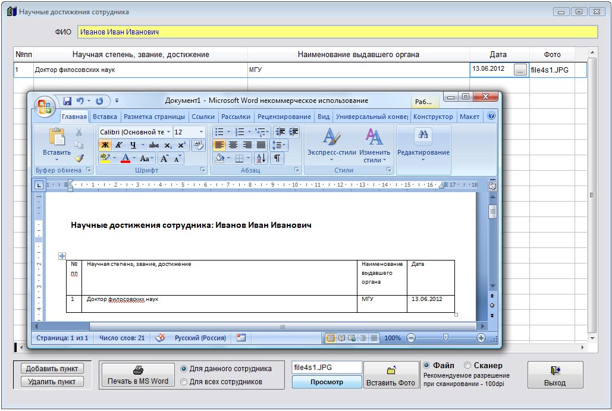Viewport: 612px width, 411px height.
Task: Open date picker button next to 13.06.2012
Action: click(x=520, y=70)
